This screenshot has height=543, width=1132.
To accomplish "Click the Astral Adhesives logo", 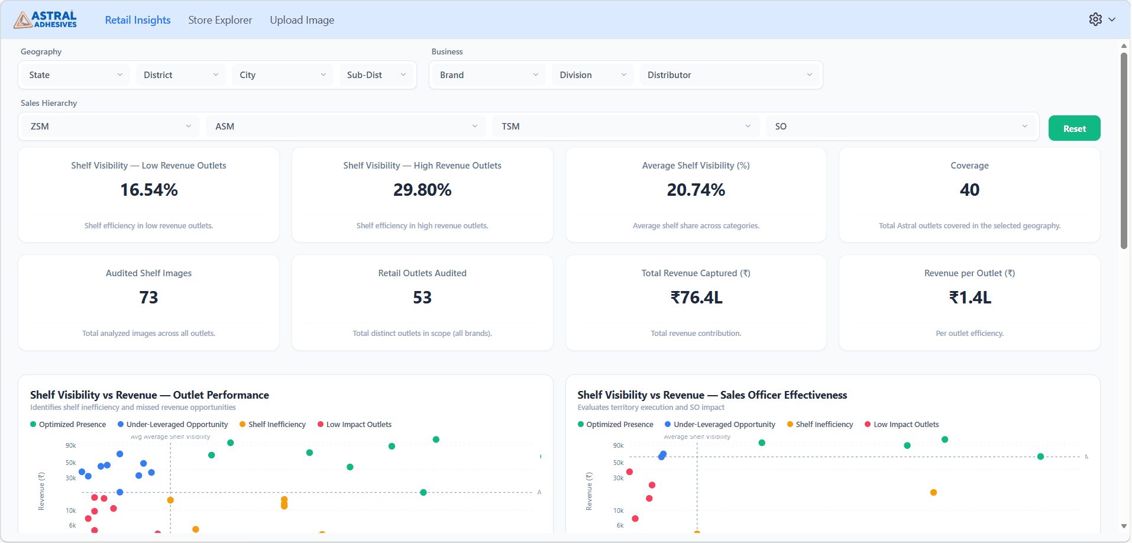I will 46,20.
